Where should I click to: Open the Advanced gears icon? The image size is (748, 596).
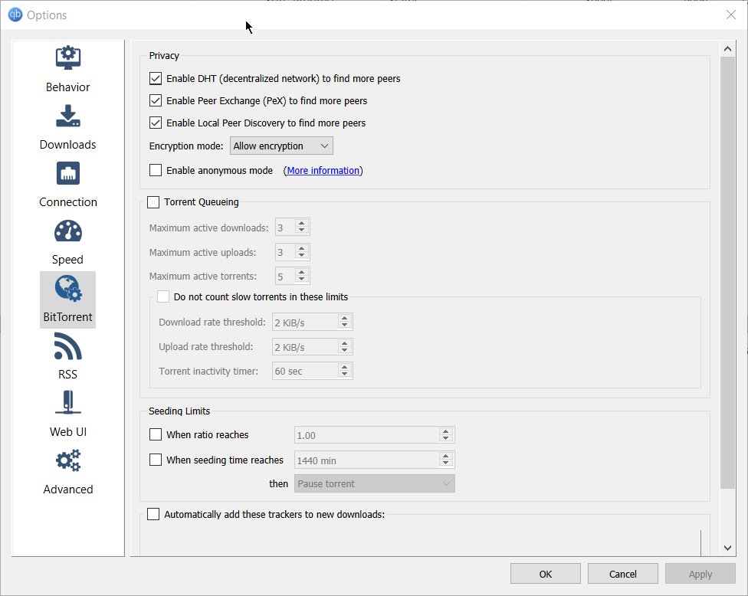click(x=67, y=460)
